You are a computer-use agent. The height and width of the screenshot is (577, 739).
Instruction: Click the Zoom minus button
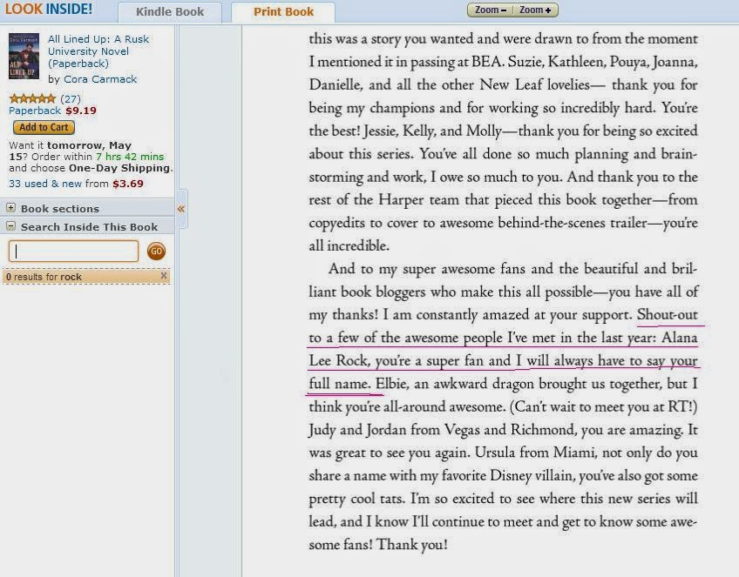490,10
